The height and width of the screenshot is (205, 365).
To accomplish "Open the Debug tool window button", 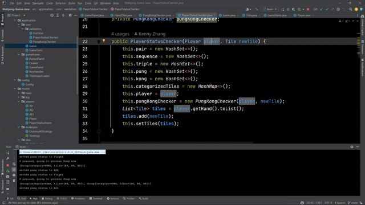I will coord(47,199).
